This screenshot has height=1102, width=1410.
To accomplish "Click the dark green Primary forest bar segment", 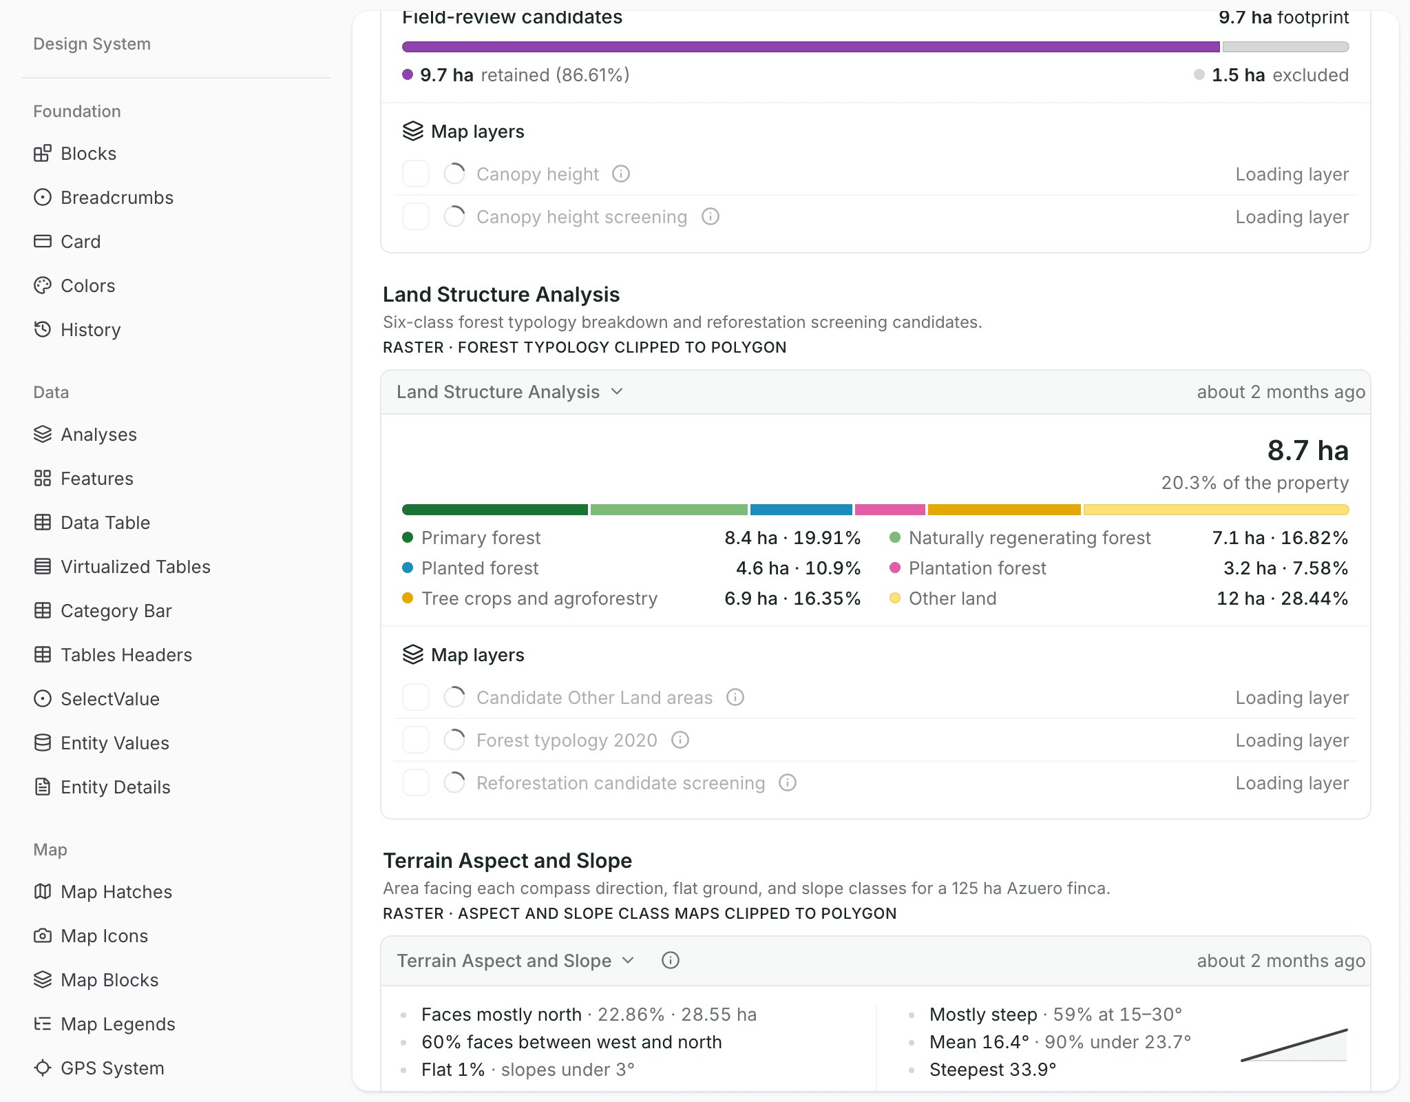I will (x=495, y=510).
